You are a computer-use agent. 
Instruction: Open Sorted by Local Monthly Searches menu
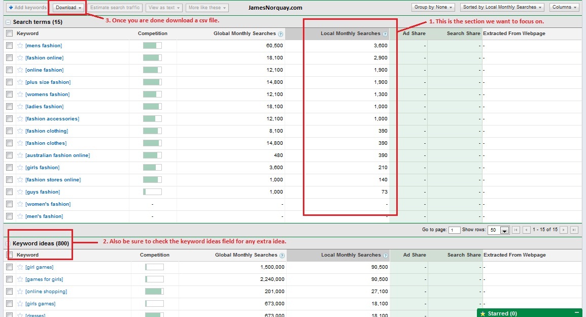click(502, 8)
